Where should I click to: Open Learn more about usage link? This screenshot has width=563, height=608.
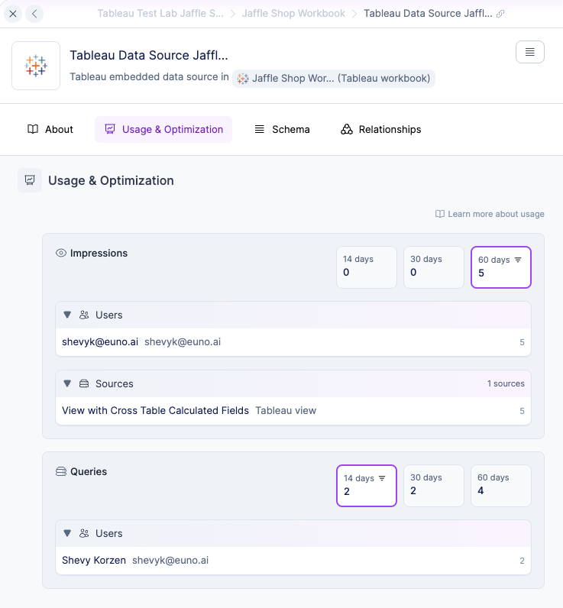tap(490, 214)
